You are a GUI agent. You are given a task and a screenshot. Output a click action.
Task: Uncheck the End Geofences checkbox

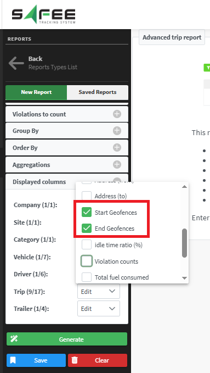coord(87,229)
